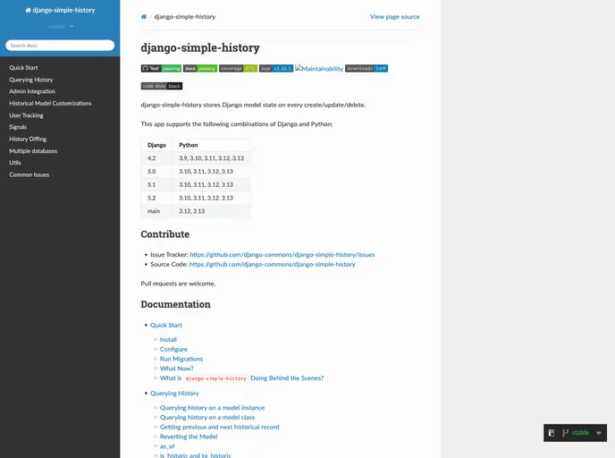Click the home icon in the breadcrumb
This screenshot has width=615, height=458.
click(144, 16)
